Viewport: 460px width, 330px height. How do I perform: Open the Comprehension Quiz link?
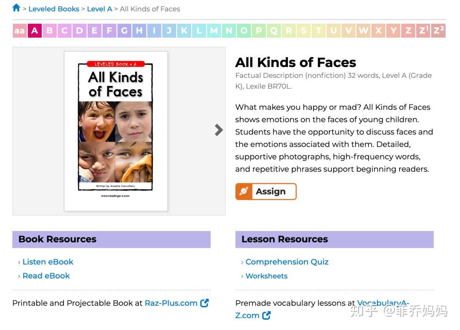[x=287, y=262]
